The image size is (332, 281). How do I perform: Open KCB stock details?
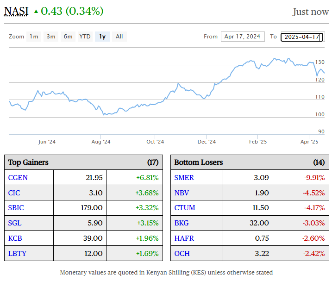pos(15,238)
